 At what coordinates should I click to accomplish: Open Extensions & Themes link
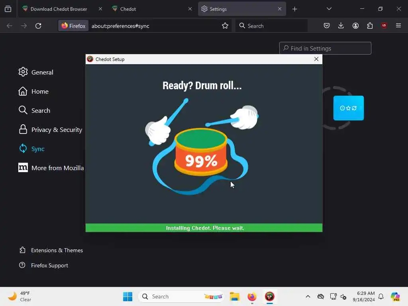pyautogui.click(x=51, y=250)
